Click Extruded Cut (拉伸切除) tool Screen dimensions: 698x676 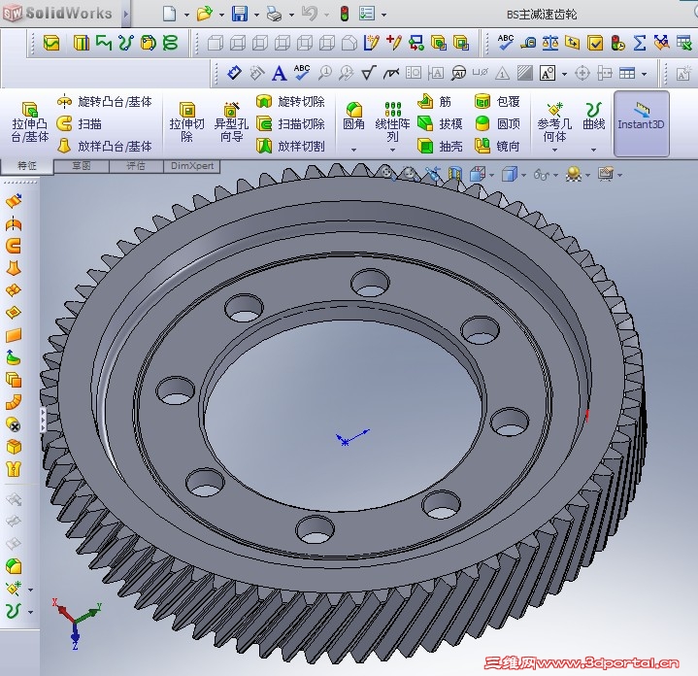point(187,122)
